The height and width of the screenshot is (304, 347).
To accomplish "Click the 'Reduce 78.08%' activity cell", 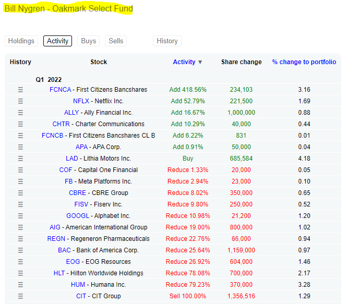I will (188, 273).
